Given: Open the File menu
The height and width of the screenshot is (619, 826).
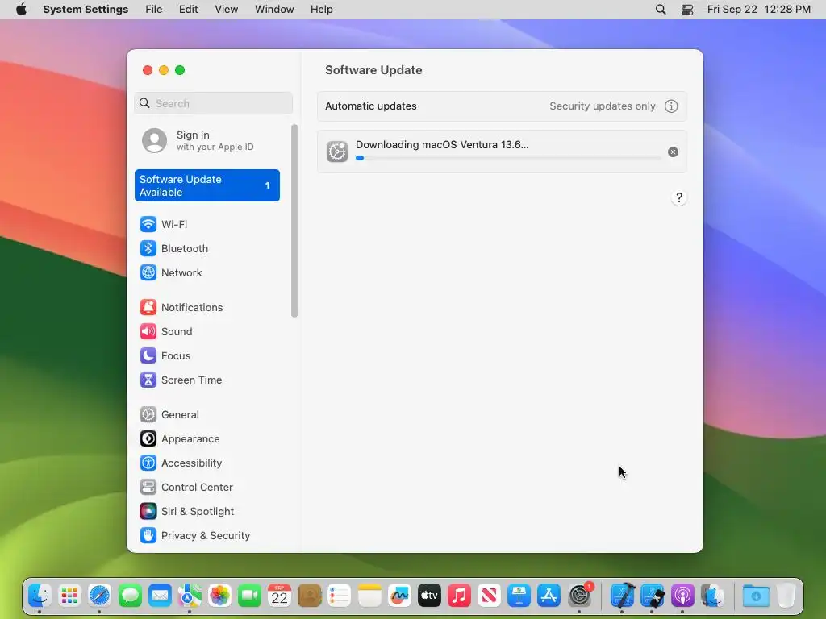Looking at the screenshot, I should [x=154, y=10].
